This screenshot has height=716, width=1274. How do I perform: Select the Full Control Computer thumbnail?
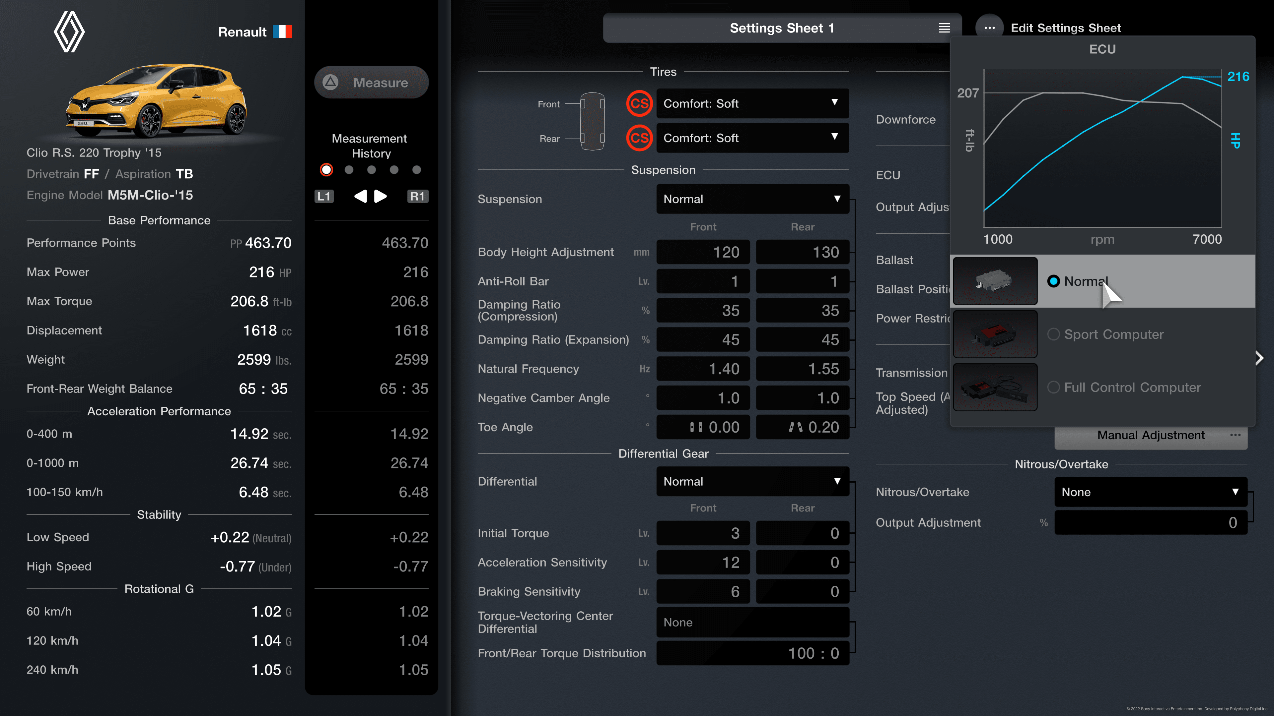(995, 387)
